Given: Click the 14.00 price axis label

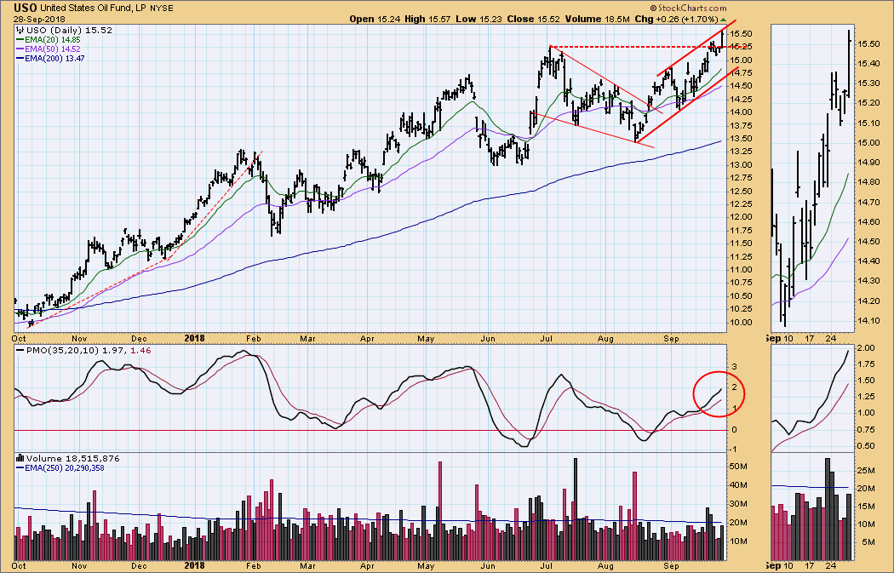Looking at the screenshot, I should point(742,112).
